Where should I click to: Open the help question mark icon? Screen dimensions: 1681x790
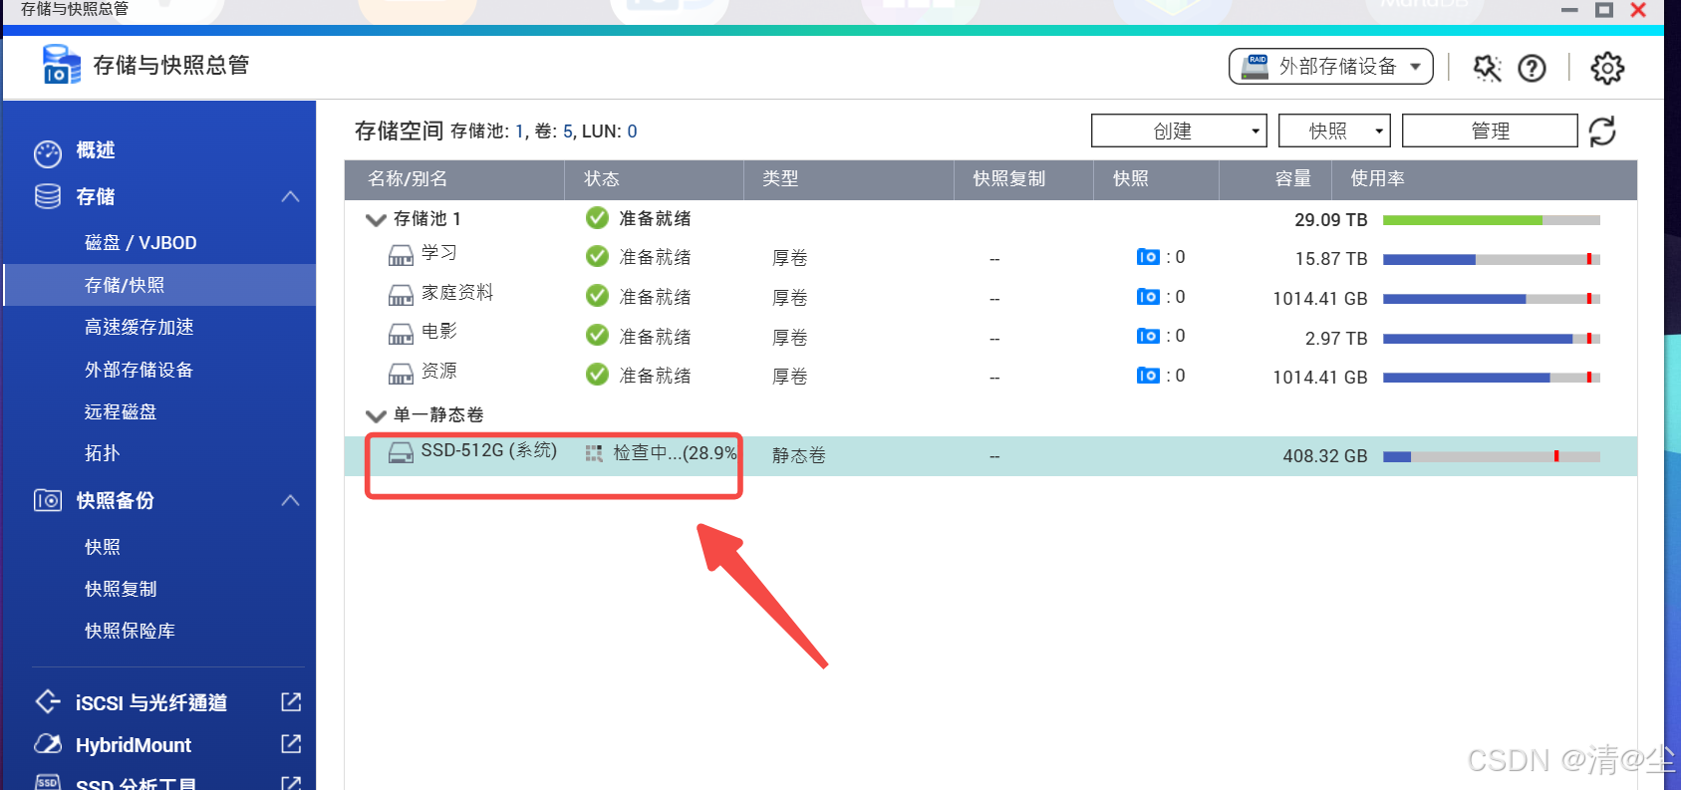click(x=1532, y=68)
